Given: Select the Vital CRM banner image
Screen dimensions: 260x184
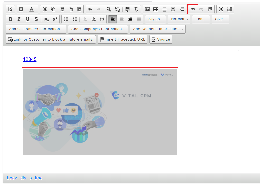Looking at the screenshot, I should (100, 112).
